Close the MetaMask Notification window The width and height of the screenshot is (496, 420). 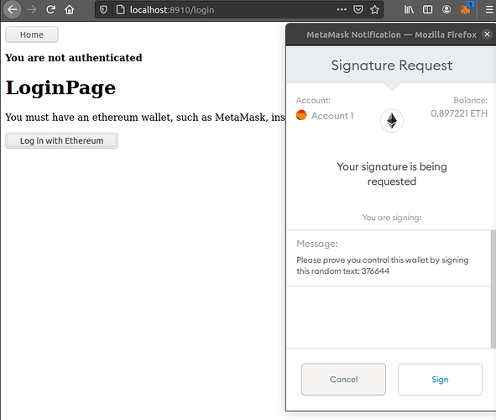[487, 34]
